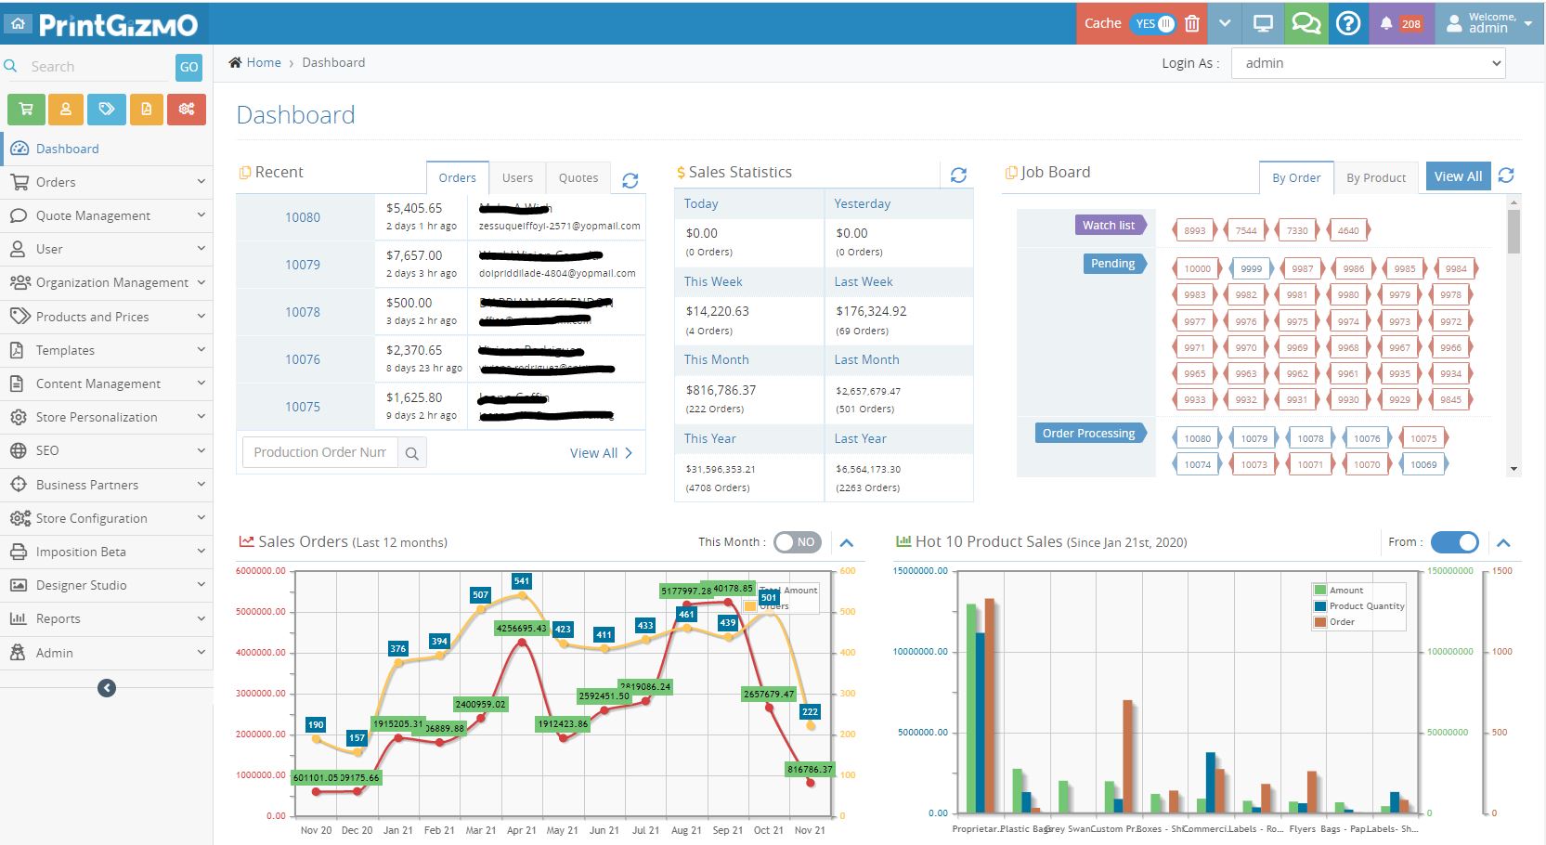Click the red settings gears shortcut icon
The height and width of the screenshot is (845, 1546).
(187, 110)
